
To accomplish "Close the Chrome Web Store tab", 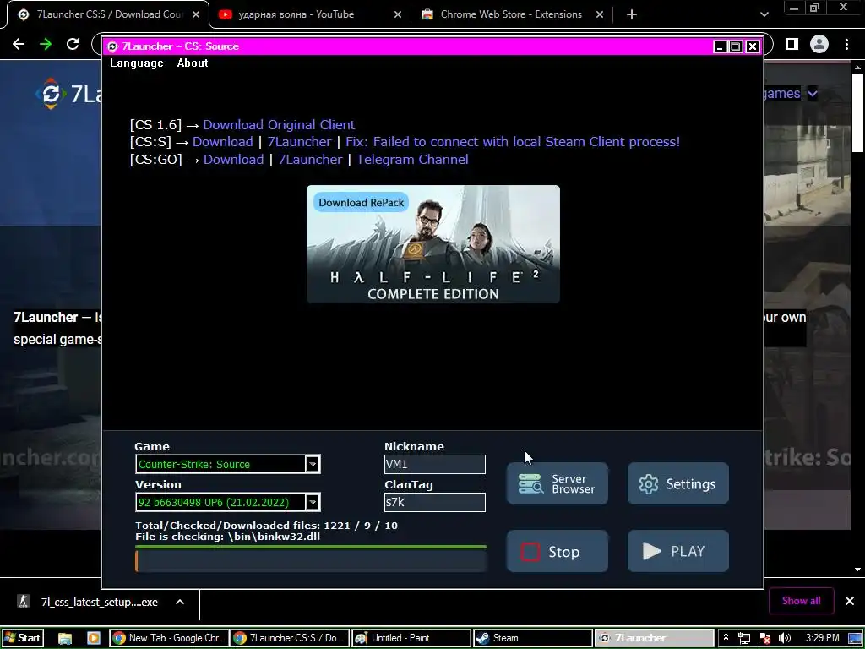I will pyautogui.click(x=600, y=15).
